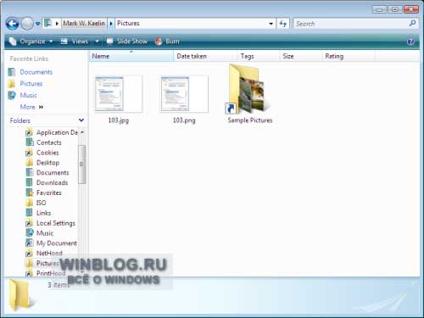
Task: Click the Links folder icon in tree
Action: (x=30, y=213)
